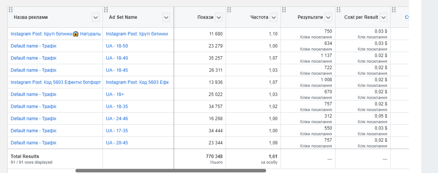
Task: Open ad Instagram Post: Круті ботинки Натуральні
Action: (x=56, y=34)
